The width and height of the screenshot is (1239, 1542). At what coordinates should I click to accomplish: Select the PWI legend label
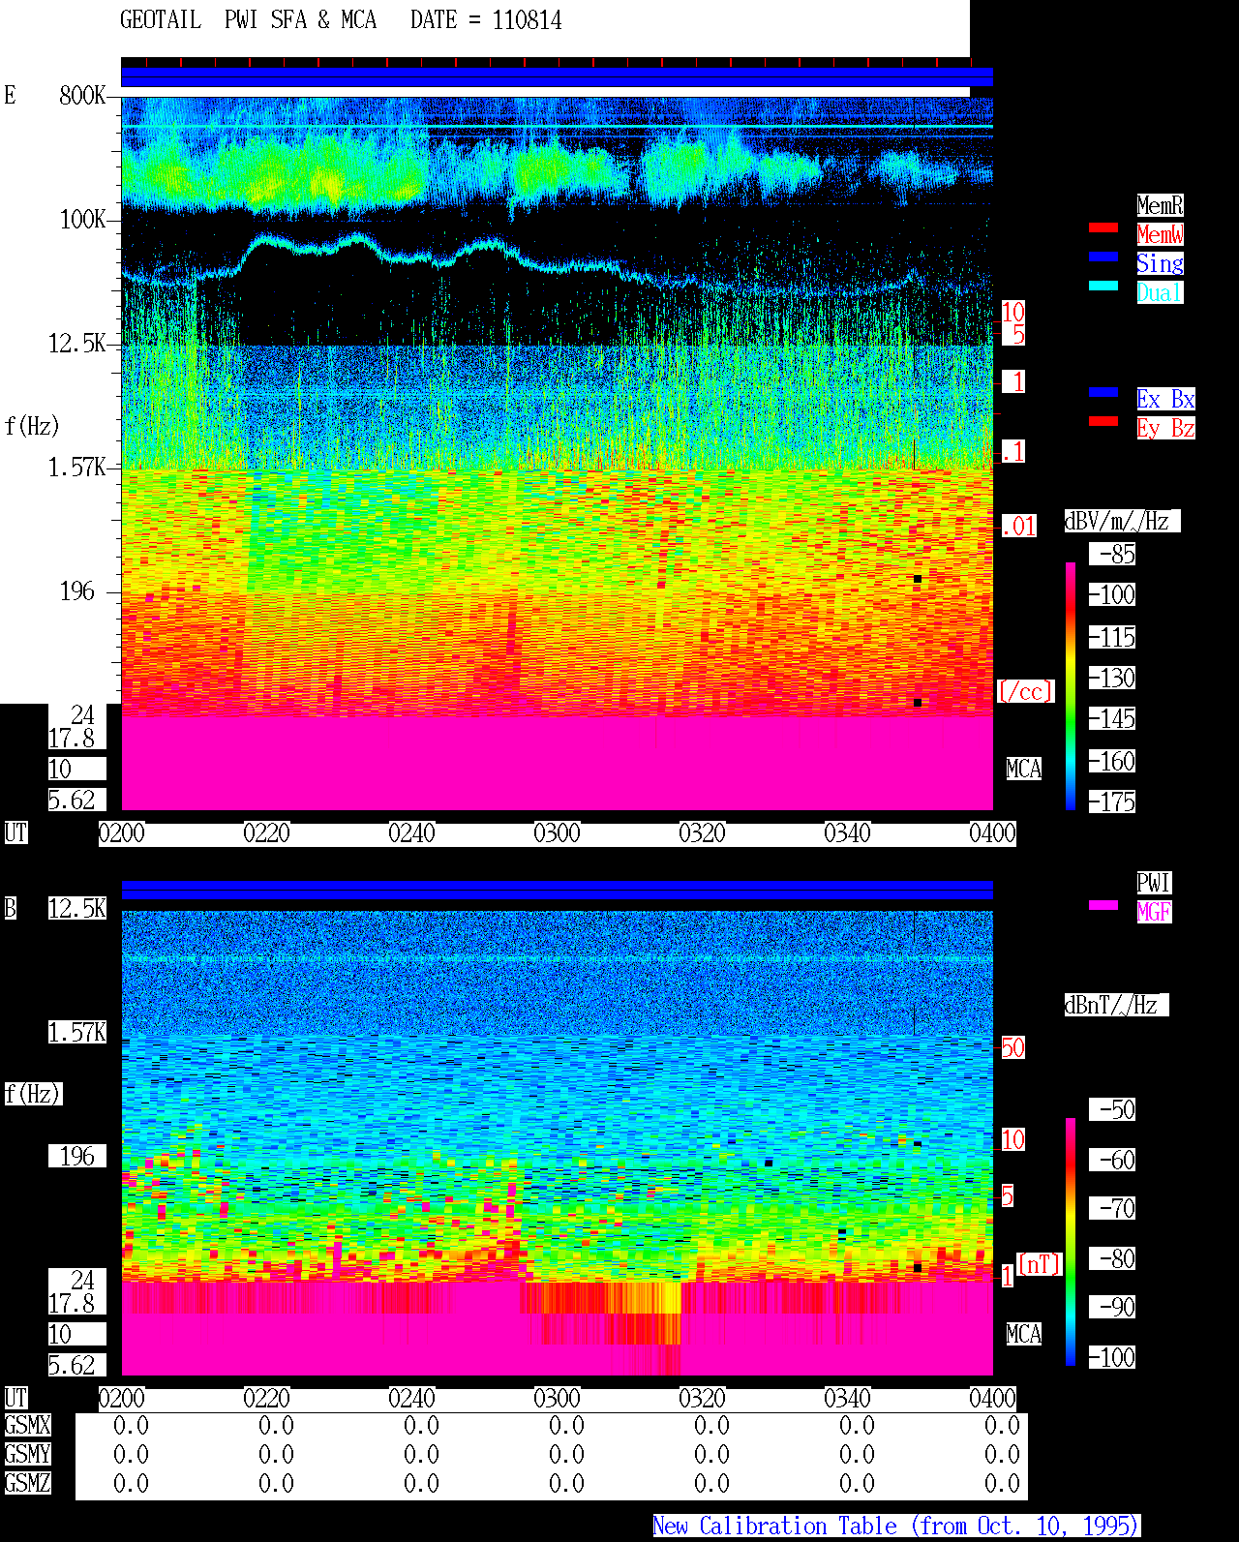tap(1154, 883)
